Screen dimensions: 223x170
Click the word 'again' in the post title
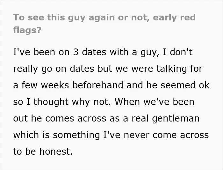click(x=102, y=18)
